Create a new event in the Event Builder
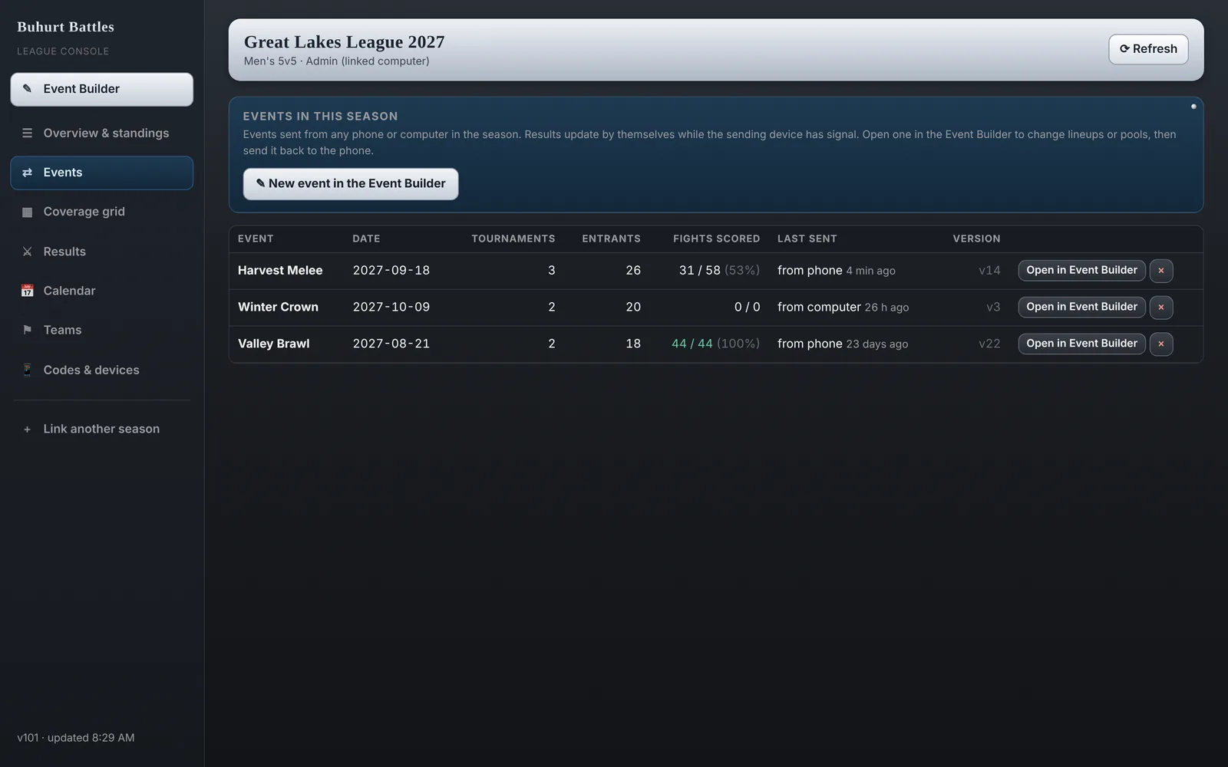The image size is (1228, 767). [x=351, y=184]
